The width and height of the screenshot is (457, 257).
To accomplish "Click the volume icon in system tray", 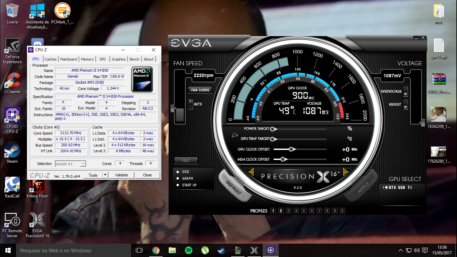I will pyautogui.click(x=417, y=250).
